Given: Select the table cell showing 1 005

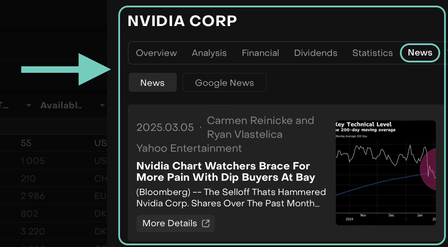Looking at the screenshot, I should [x=32, y=161].
